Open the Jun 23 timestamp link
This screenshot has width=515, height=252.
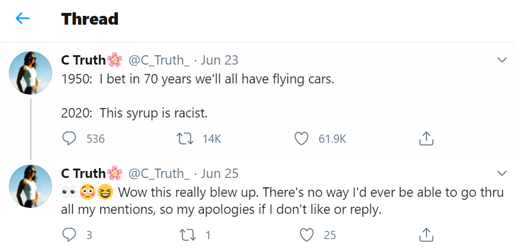click(x=219, y=60)
